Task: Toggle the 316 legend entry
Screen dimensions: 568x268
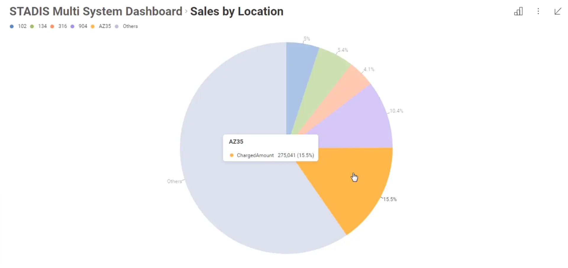Action: tap(59, 26)
